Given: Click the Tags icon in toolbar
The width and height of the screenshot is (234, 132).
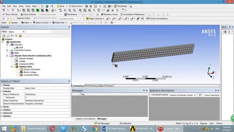Looking at the screenshot, I should (117, 10).
